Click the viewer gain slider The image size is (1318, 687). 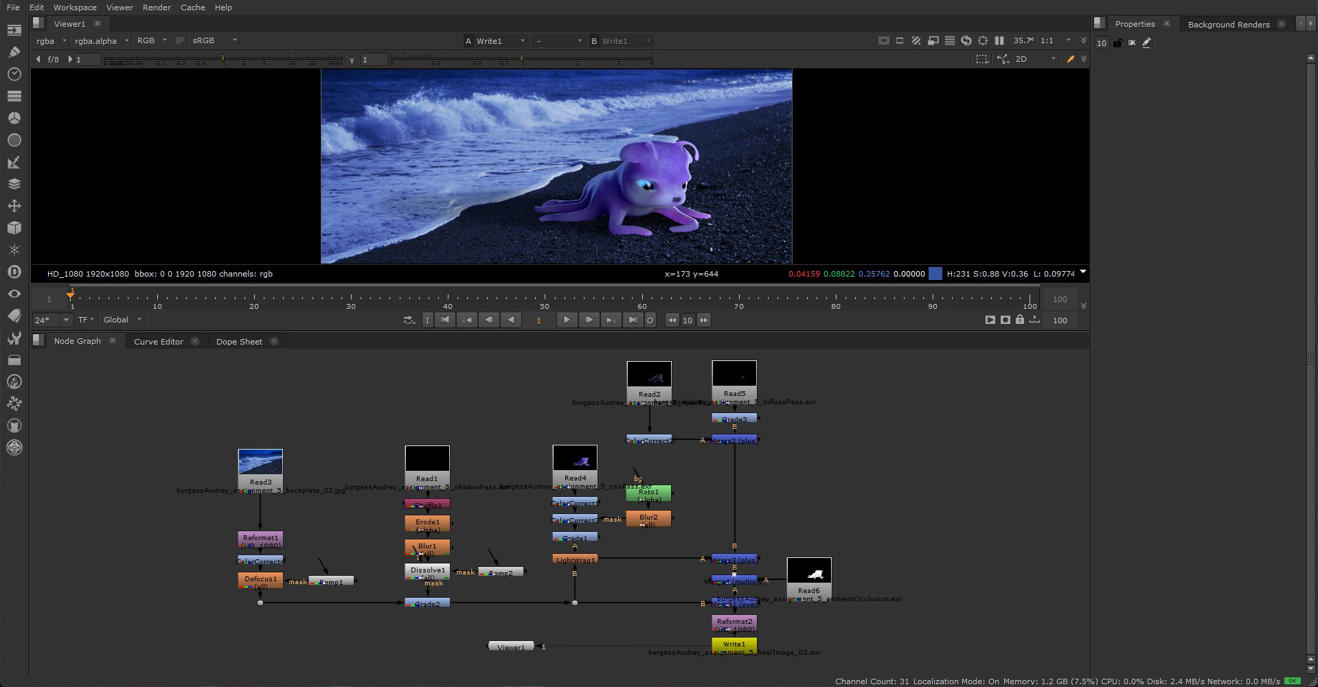223,60
